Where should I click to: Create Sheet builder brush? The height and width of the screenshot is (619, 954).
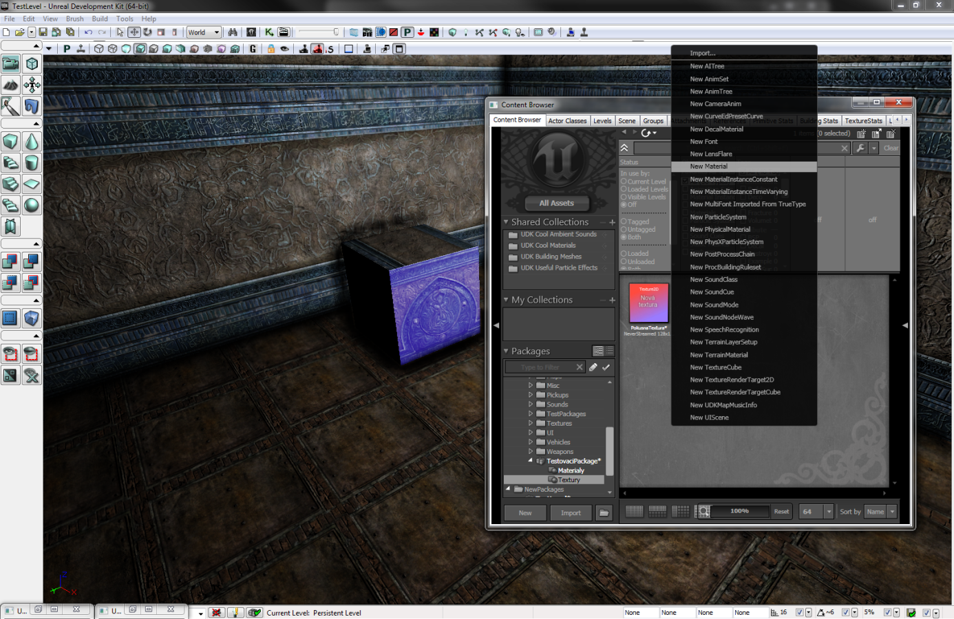point(32,184)
